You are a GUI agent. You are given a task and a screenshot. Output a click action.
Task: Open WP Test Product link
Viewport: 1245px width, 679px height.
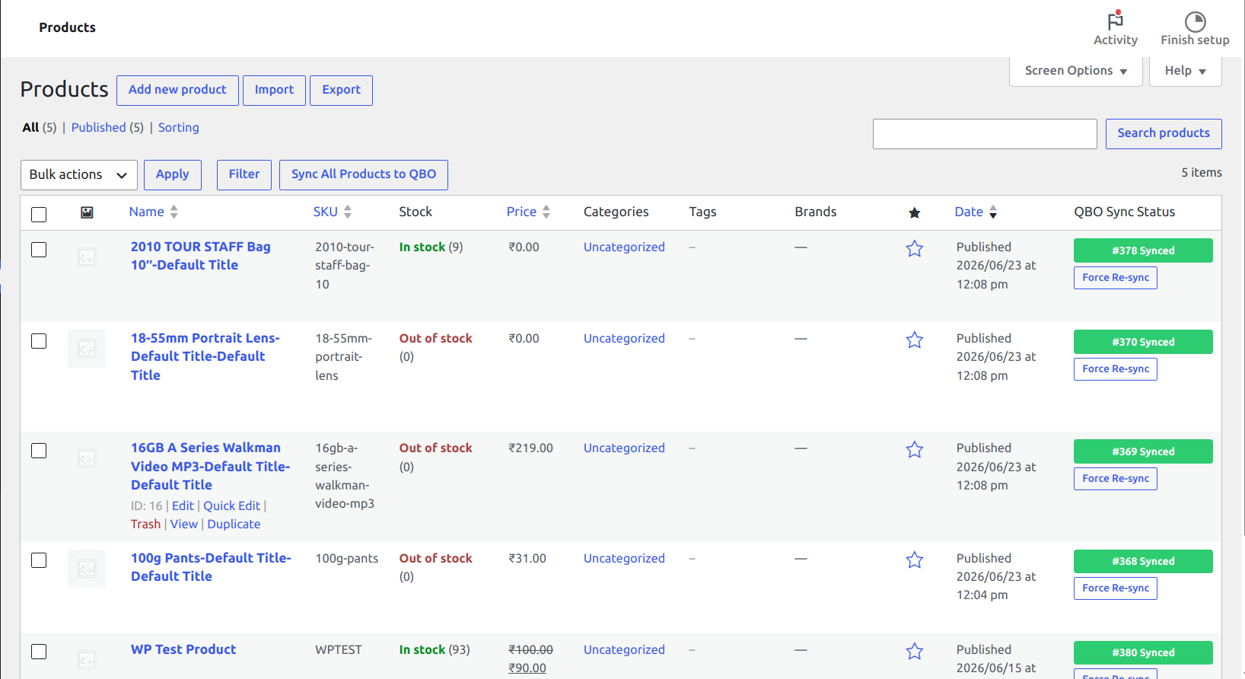tap(183, 649)
